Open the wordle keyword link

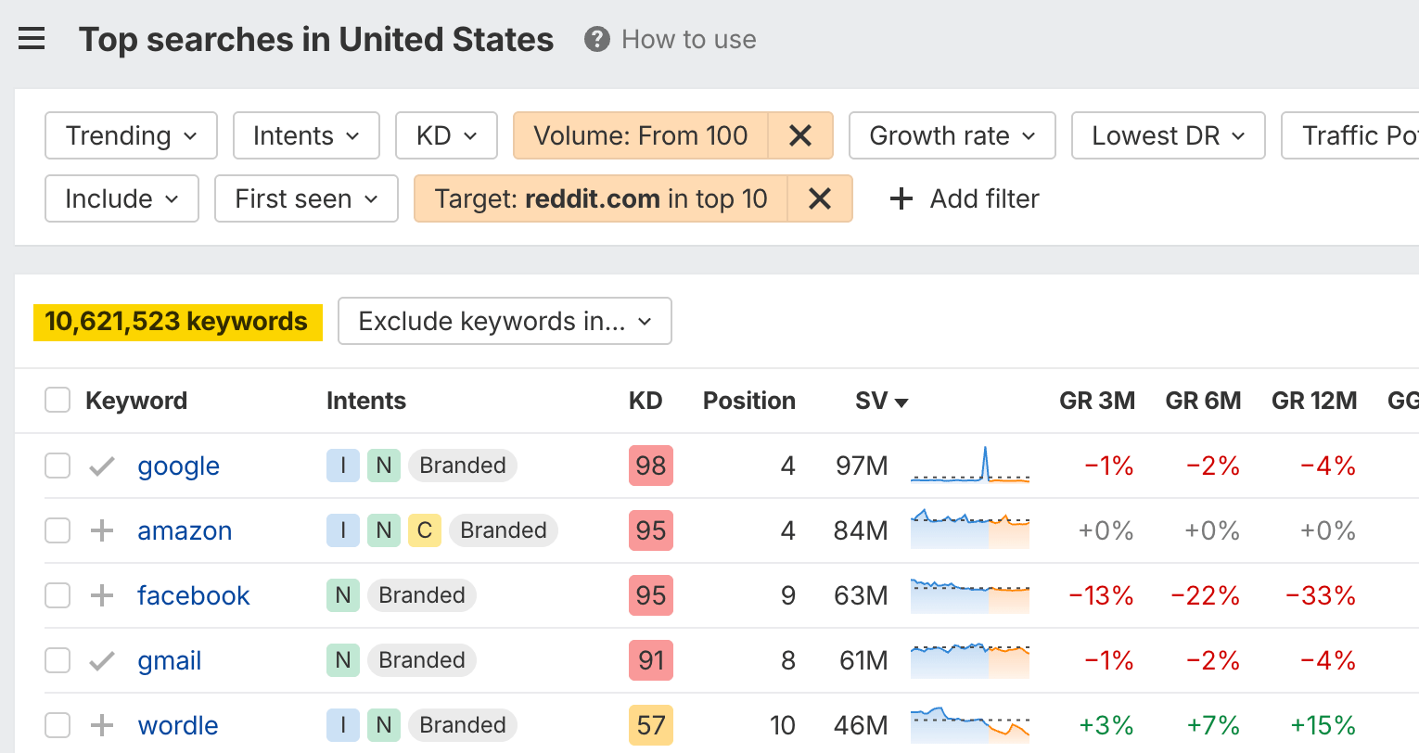pyautogui.click(x=177, y=725)
